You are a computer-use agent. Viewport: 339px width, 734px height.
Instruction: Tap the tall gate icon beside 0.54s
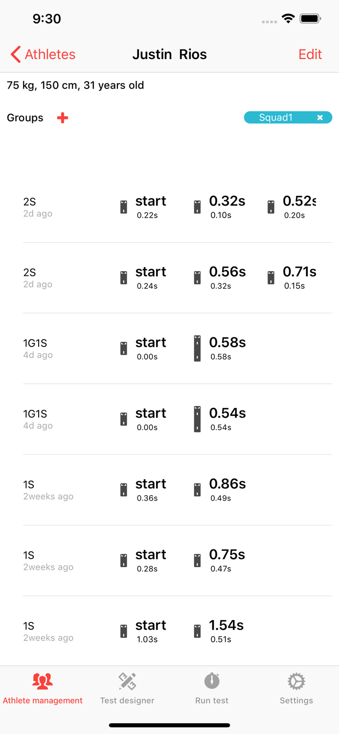click(x=197, y=419)
